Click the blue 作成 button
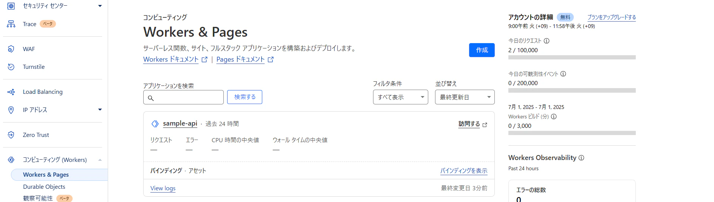This screenshot has width=714, height=202. pos(482,50)
